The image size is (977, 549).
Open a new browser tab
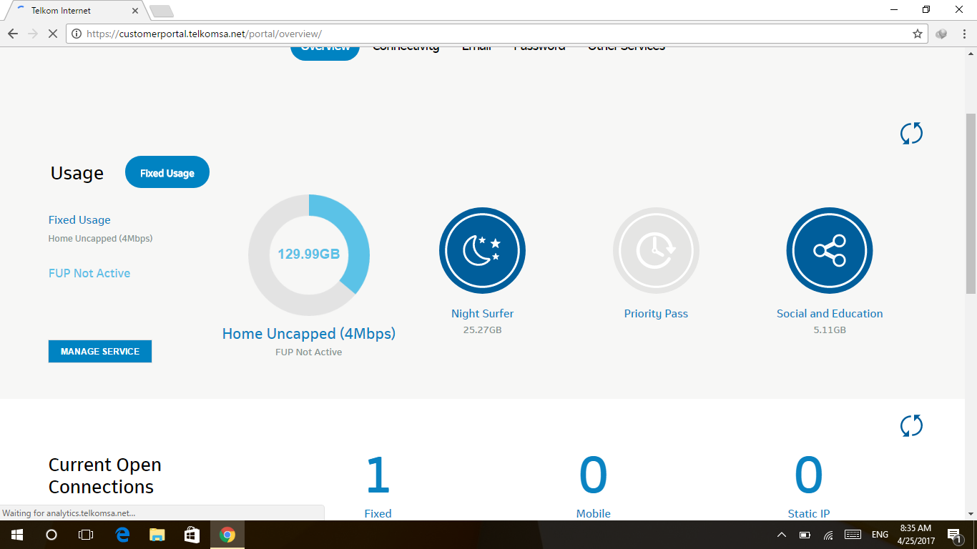pos(162,11)
